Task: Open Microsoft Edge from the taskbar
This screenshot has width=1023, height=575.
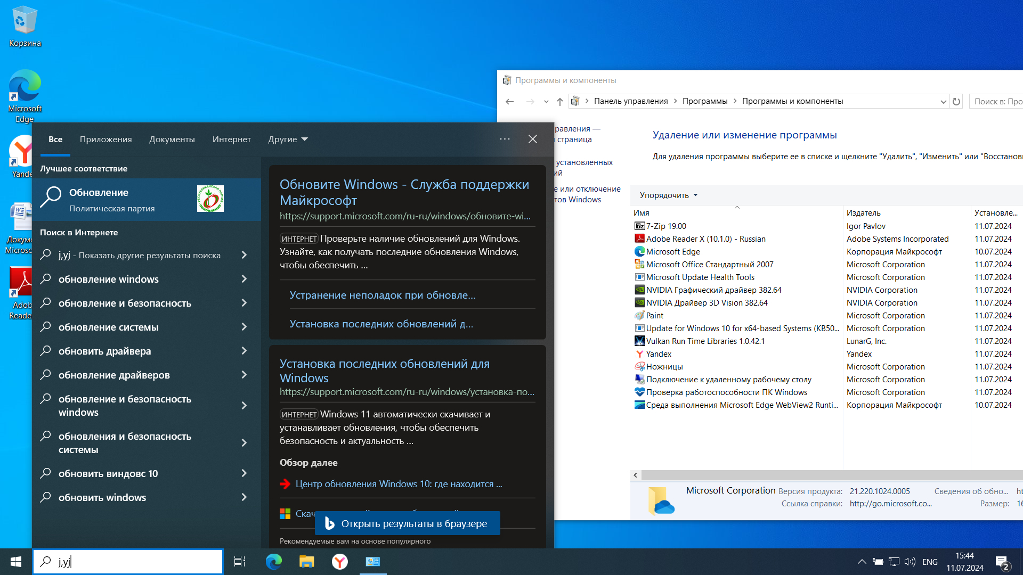Action: (x=273, y=562)
